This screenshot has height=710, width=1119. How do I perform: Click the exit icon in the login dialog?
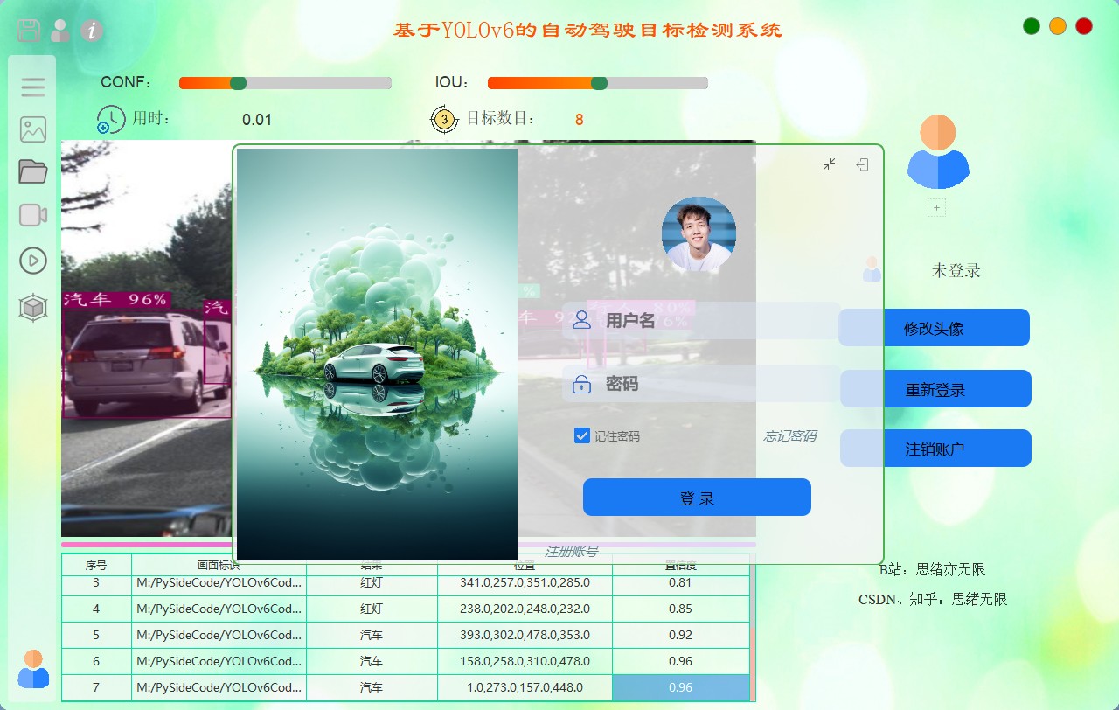[x=862, y=164]
